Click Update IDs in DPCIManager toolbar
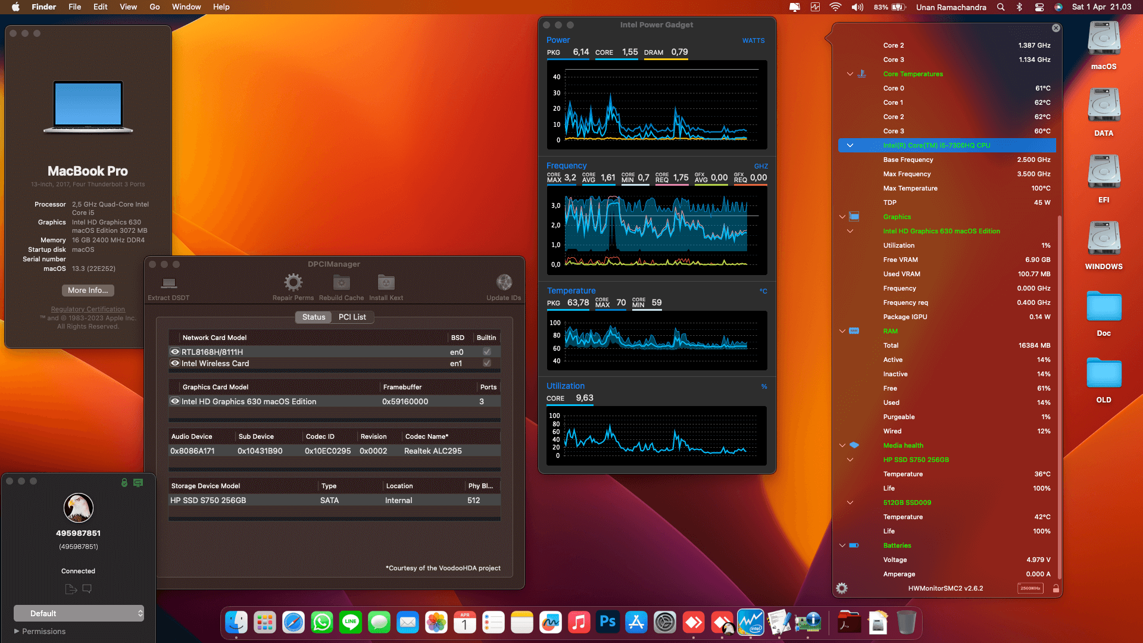This screenshot has height=643, width=1143. [x=504, y=288]
